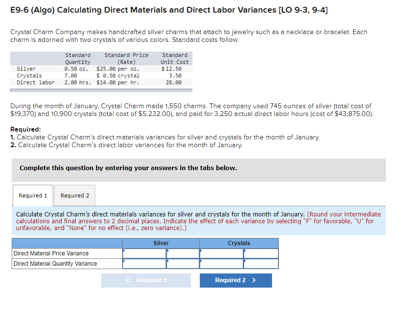402x311 pixels.
Task: Click the Silver column header
Action: pos(160,243)
